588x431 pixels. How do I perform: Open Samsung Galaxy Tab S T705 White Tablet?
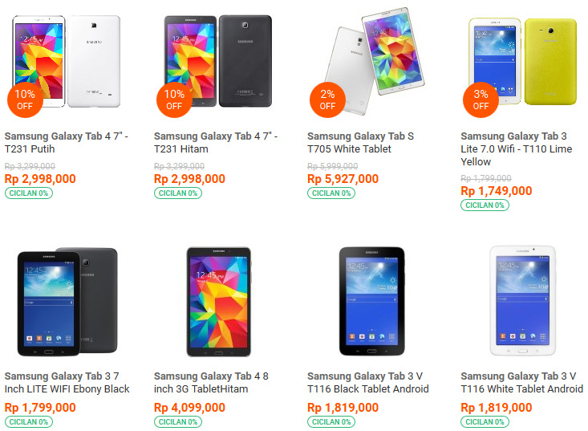point(360,143)
